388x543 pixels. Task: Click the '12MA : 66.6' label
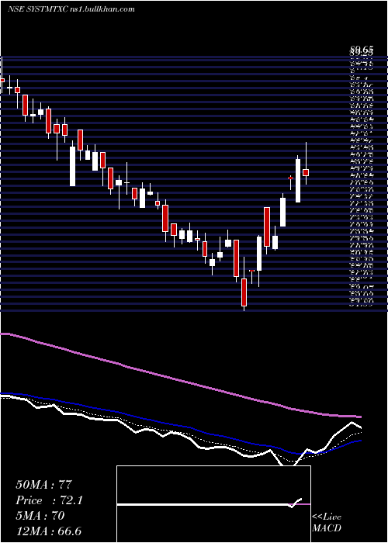[x=48, y=531]
